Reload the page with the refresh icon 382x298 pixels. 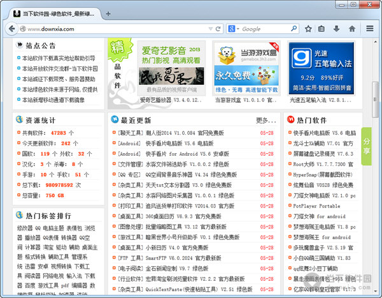pos(218,29)
